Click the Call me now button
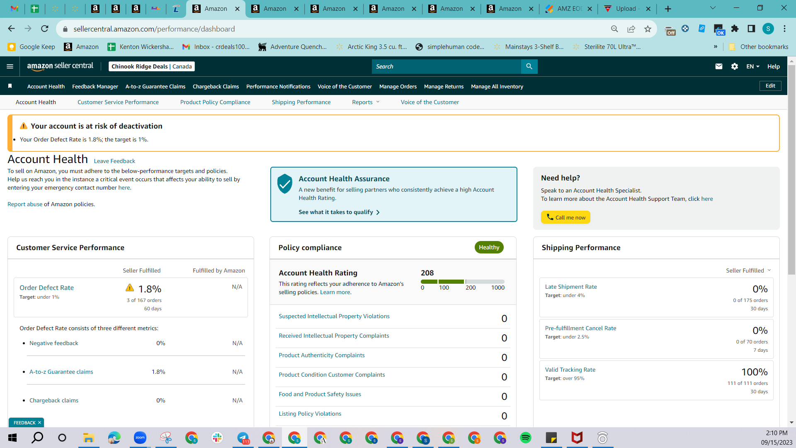Screen dimensions: 796x448 point(565,217)
